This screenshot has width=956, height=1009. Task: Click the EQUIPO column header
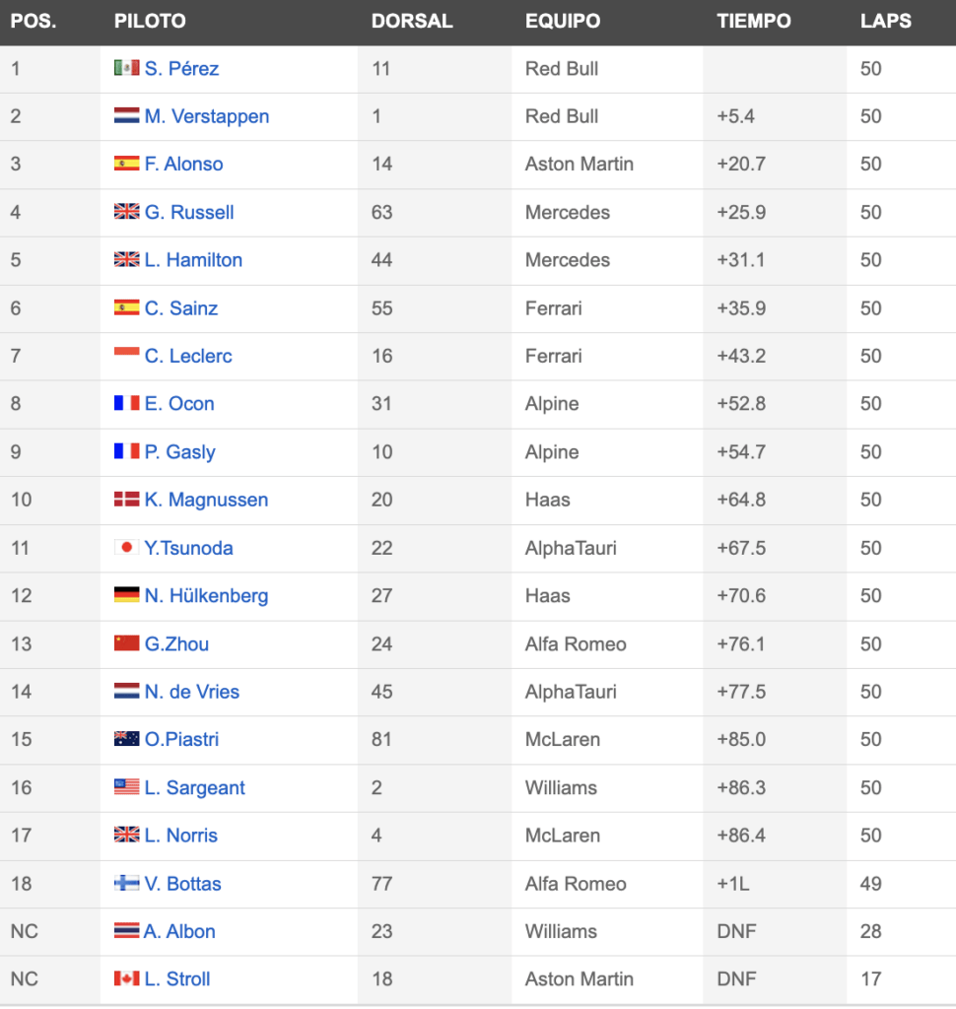point(563,22)
